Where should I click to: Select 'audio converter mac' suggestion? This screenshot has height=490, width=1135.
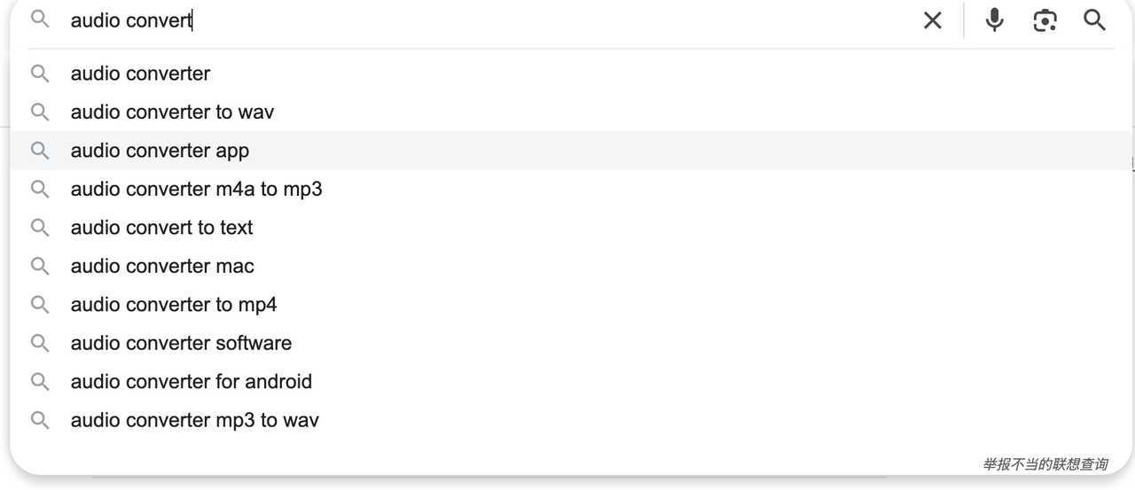pyautogui.click(x=162, y=266)
